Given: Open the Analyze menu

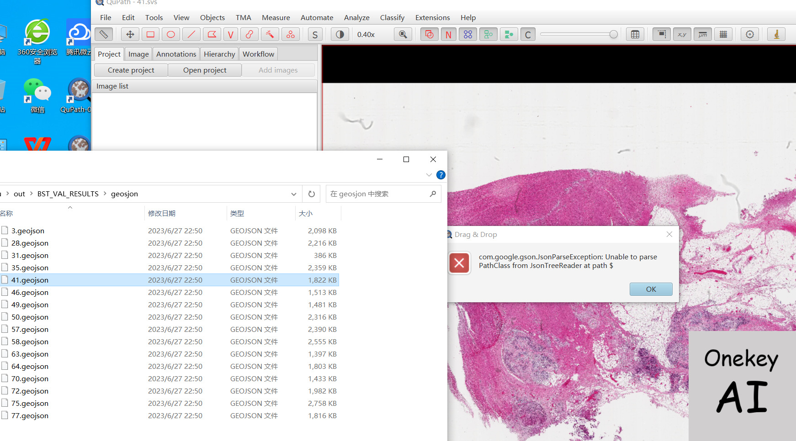Looking at the screenshot, I should tap(356, 17).
